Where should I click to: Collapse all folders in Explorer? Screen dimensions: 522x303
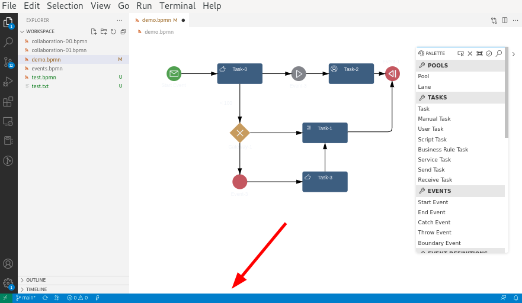[123, 31]
